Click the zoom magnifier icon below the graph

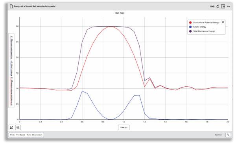tap(18, 128)
